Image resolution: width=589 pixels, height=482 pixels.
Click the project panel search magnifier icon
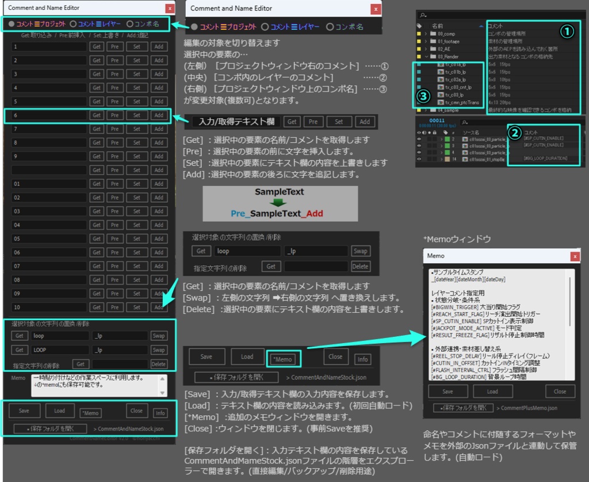pyautogui.click(x=423, y=15)
